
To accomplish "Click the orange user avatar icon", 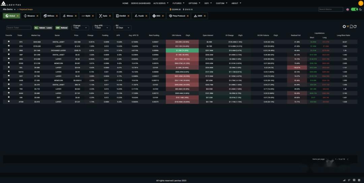I will point(361,3).
